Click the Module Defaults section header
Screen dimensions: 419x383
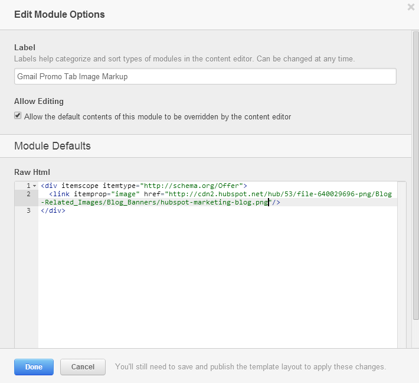53,145
